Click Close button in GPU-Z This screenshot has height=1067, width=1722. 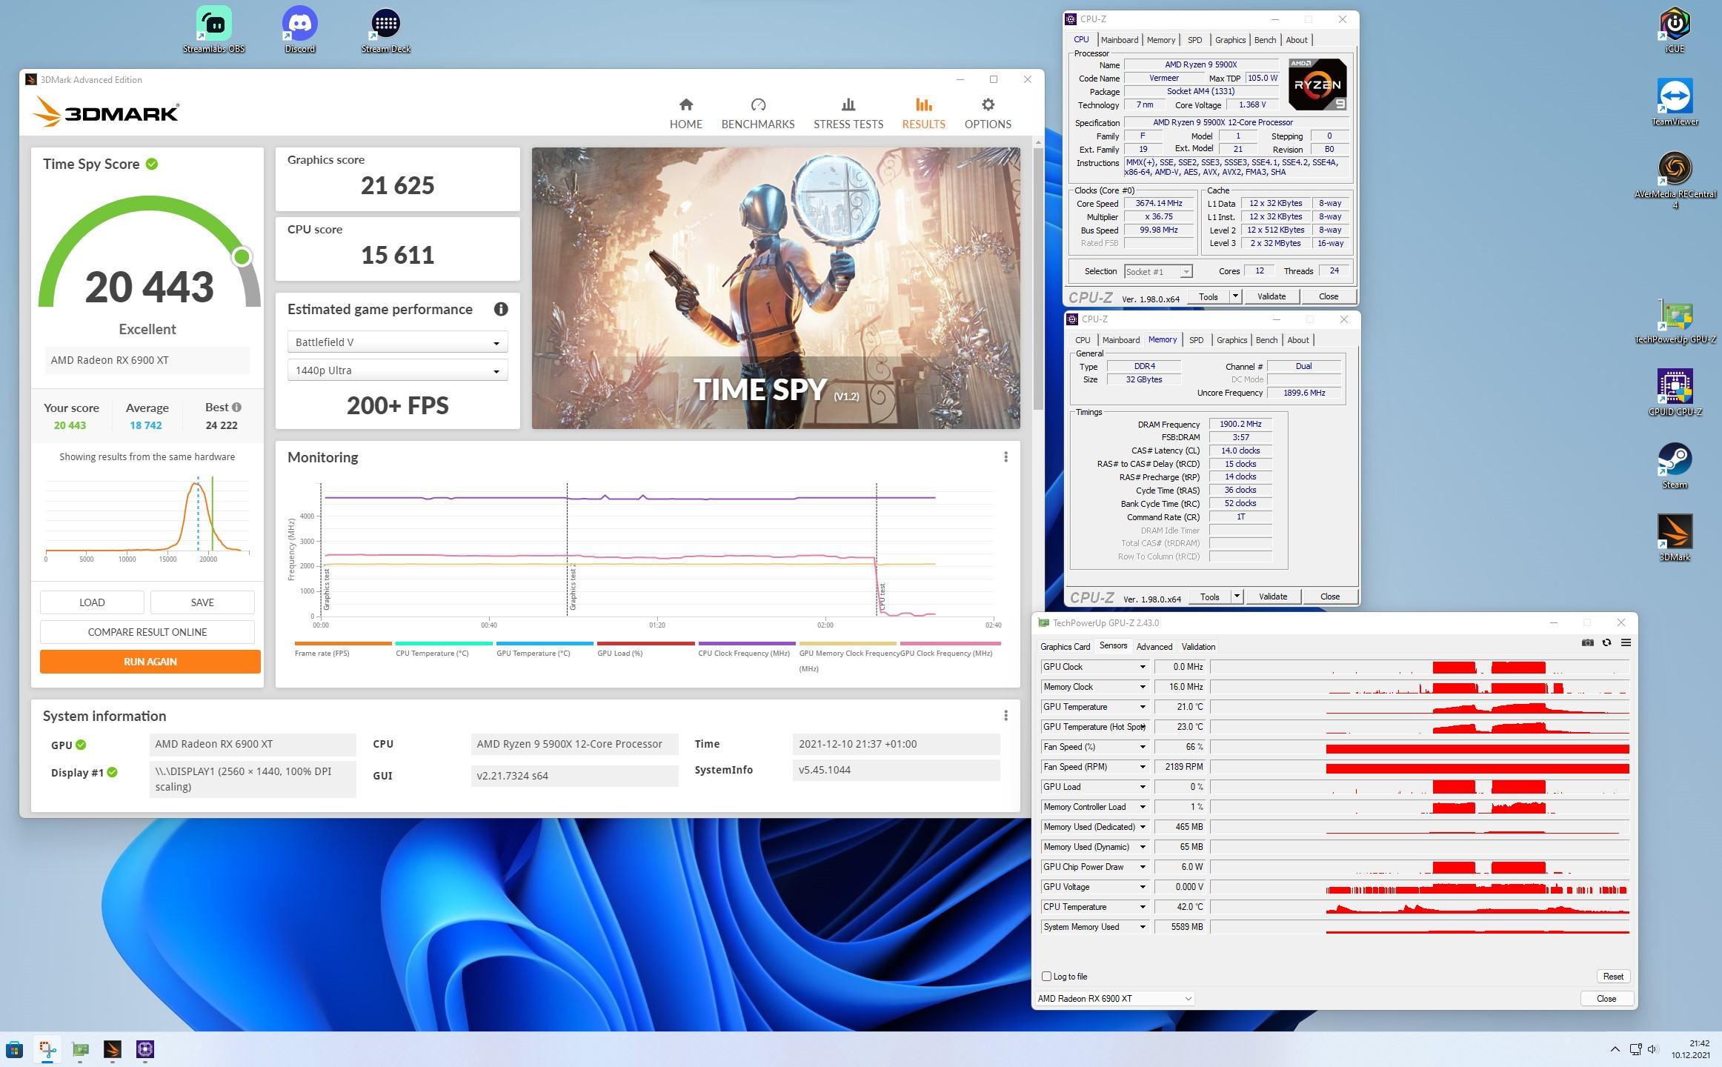[1606, 998]
